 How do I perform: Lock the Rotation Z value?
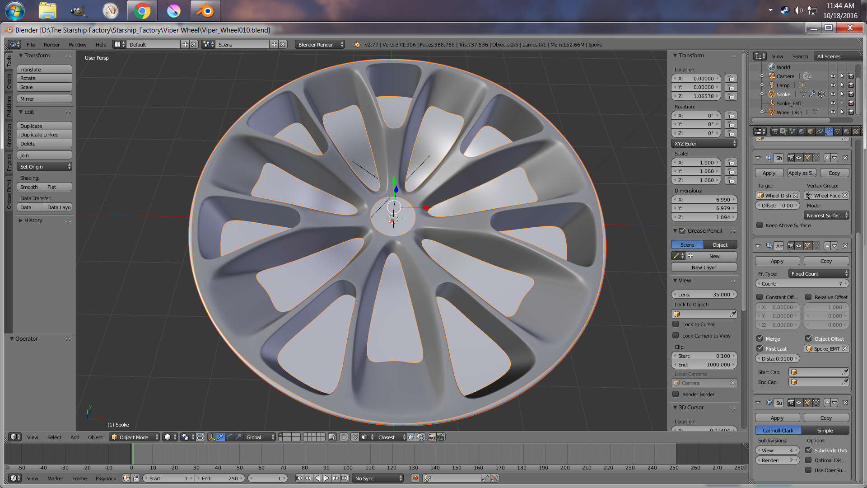tap(731, 133)
